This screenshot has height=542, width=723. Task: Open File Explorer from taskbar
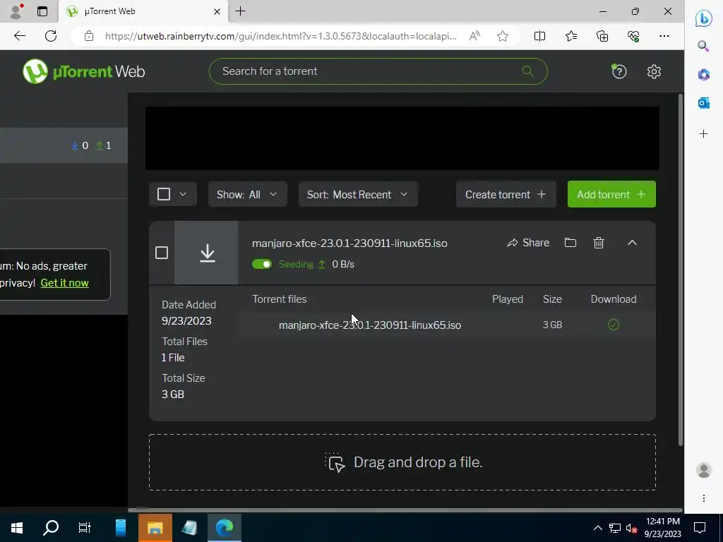[155, 528]
